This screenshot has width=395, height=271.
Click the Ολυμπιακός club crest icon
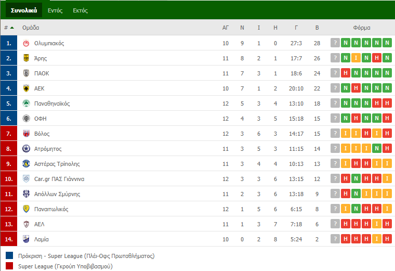click(26, 43)
